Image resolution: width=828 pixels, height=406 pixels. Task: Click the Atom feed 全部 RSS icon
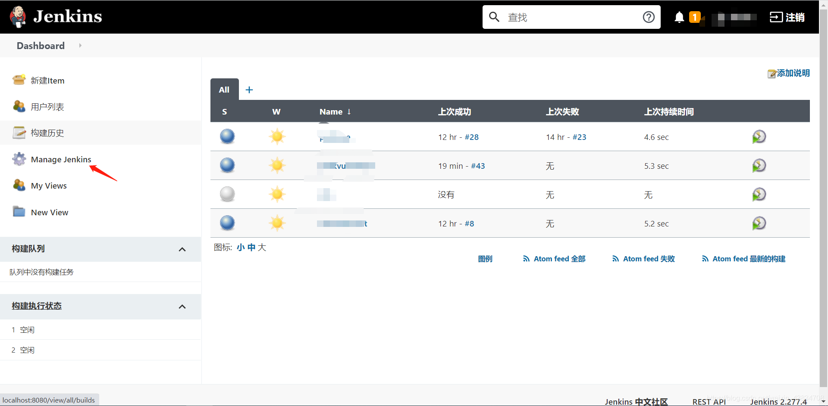click(526, 259)
